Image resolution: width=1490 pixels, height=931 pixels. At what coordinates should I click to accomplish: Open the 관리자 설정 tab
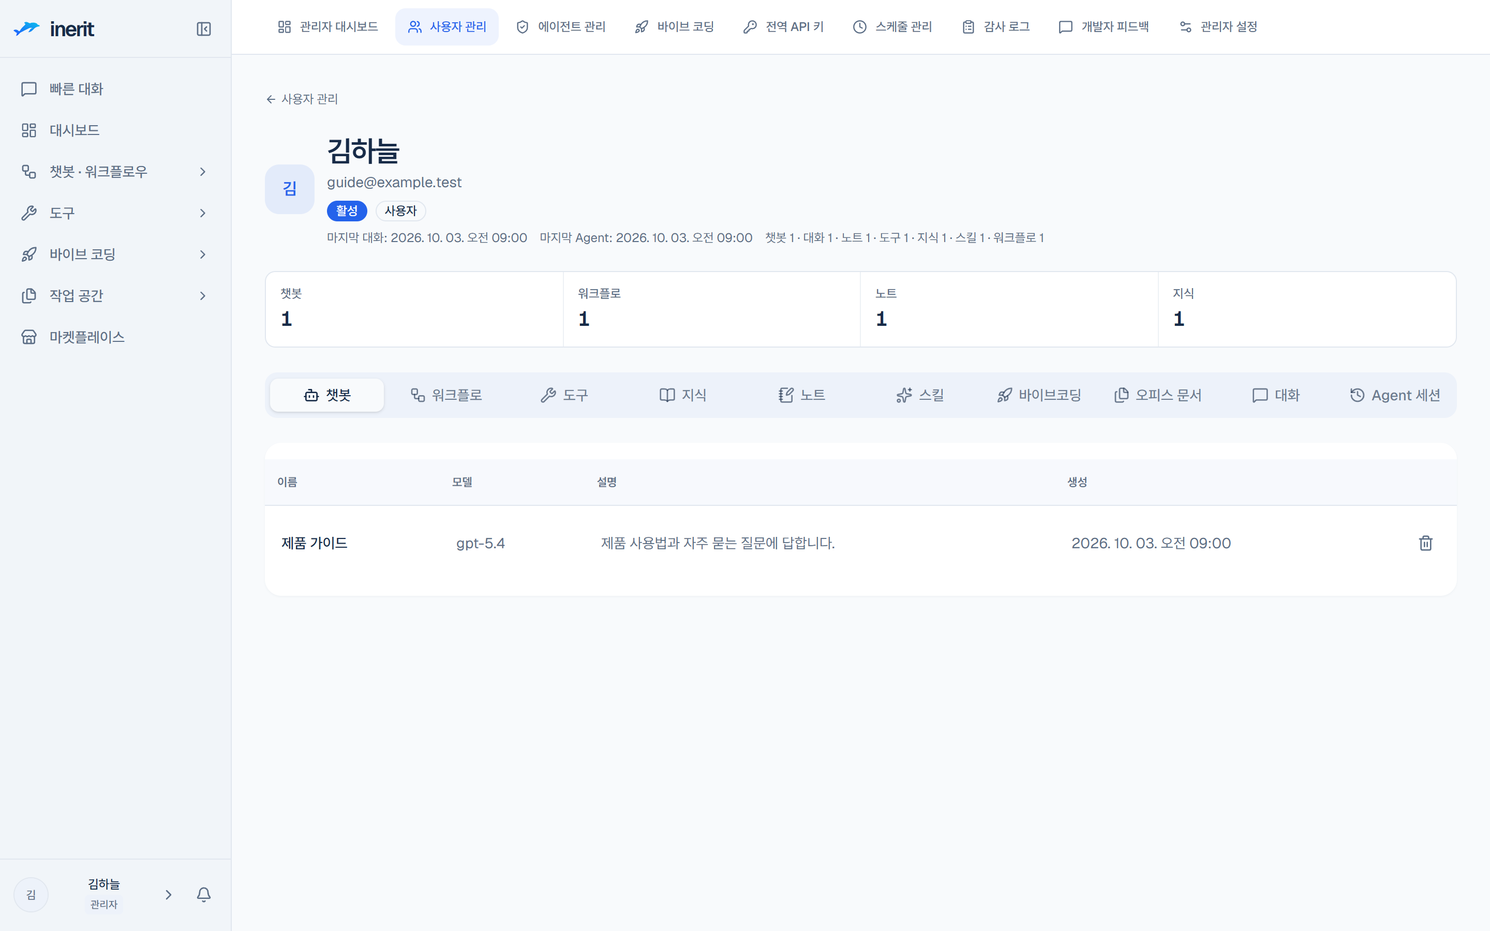point(1218,27)
